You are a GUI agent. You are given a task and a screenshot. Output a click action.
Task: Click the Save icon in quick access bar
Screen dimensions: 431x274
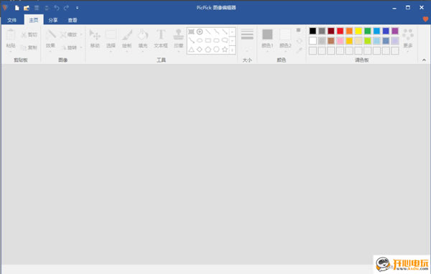(37, 8)
